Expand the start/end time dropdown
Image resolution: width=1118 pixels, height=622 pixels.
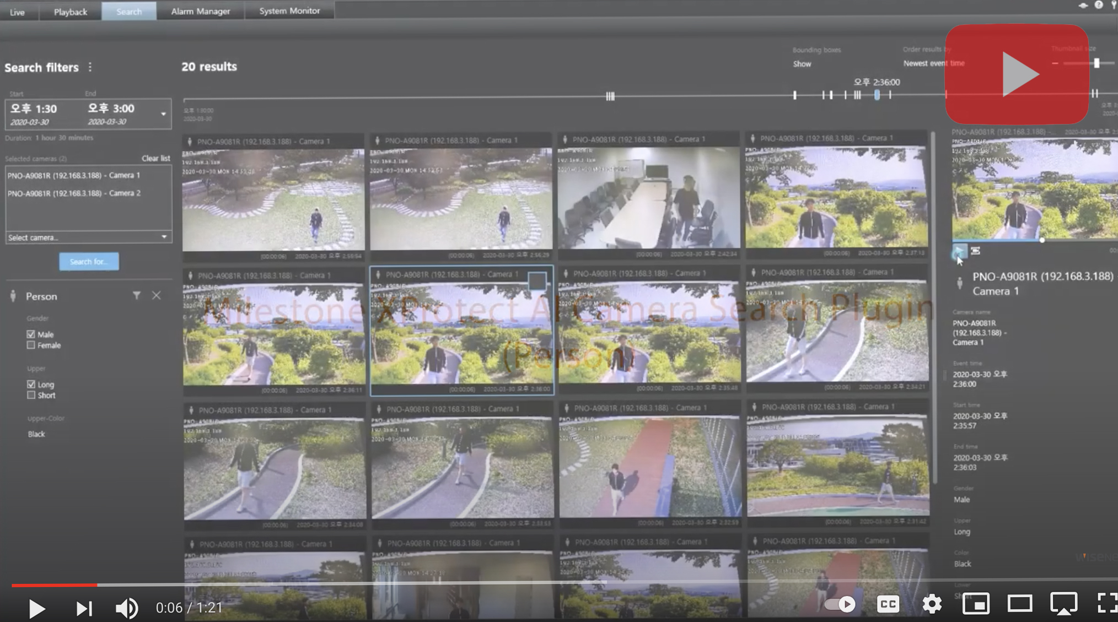click(163, 114)
